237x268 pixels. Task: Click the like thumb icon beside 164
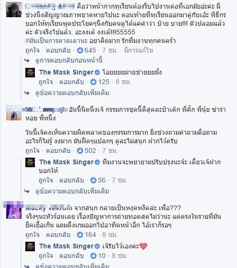point(80,235)
